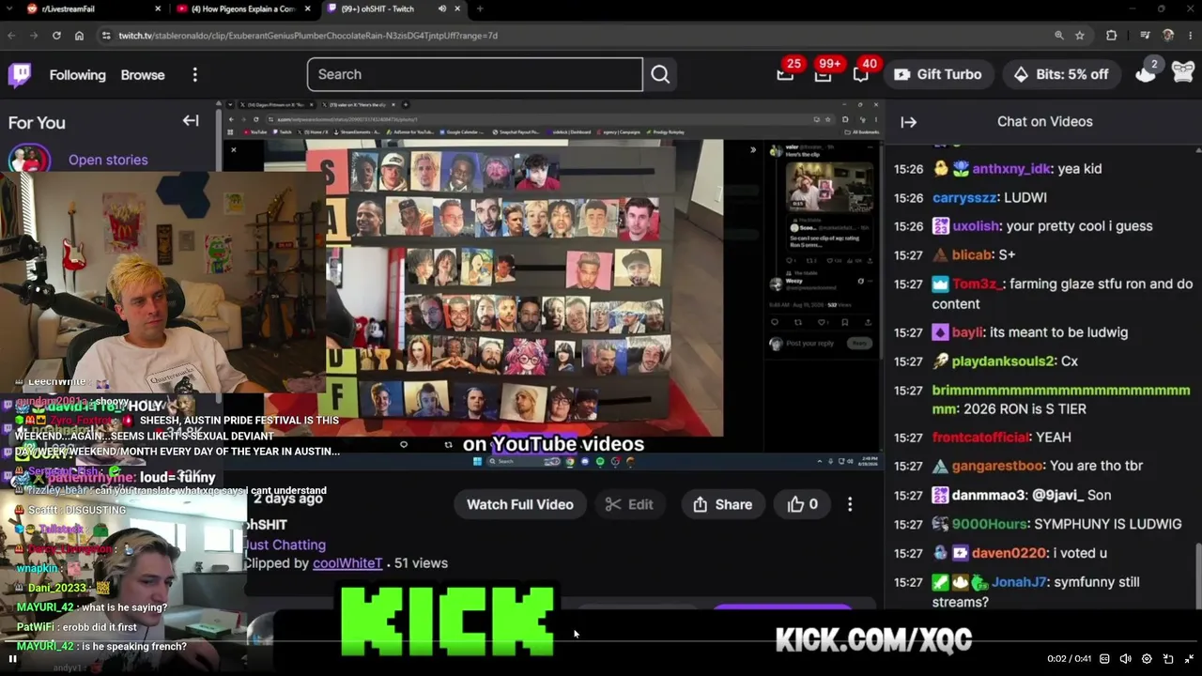Open the notifications inbox with 99+ badge
1202x676 pixels.
[824, 74]
